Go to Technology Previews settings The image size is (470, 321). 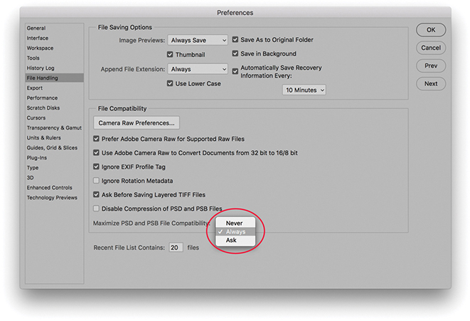click(52, 198)
